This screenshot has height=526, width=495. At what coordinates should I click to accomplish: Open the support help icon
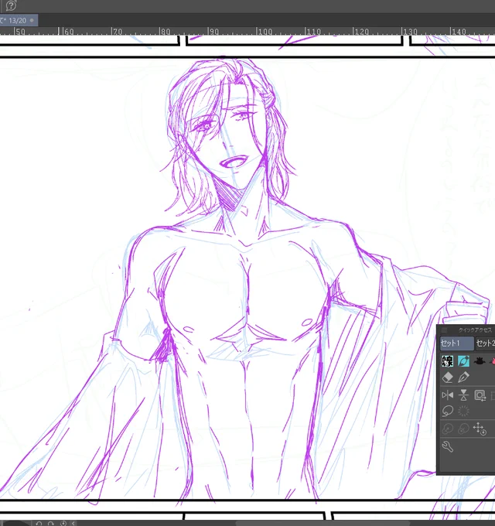click(x=11, y=5)
